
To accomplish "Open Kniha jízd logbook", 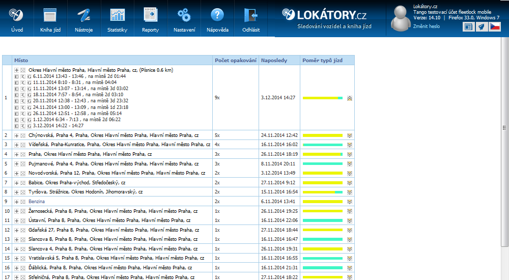I will point(50,19).
